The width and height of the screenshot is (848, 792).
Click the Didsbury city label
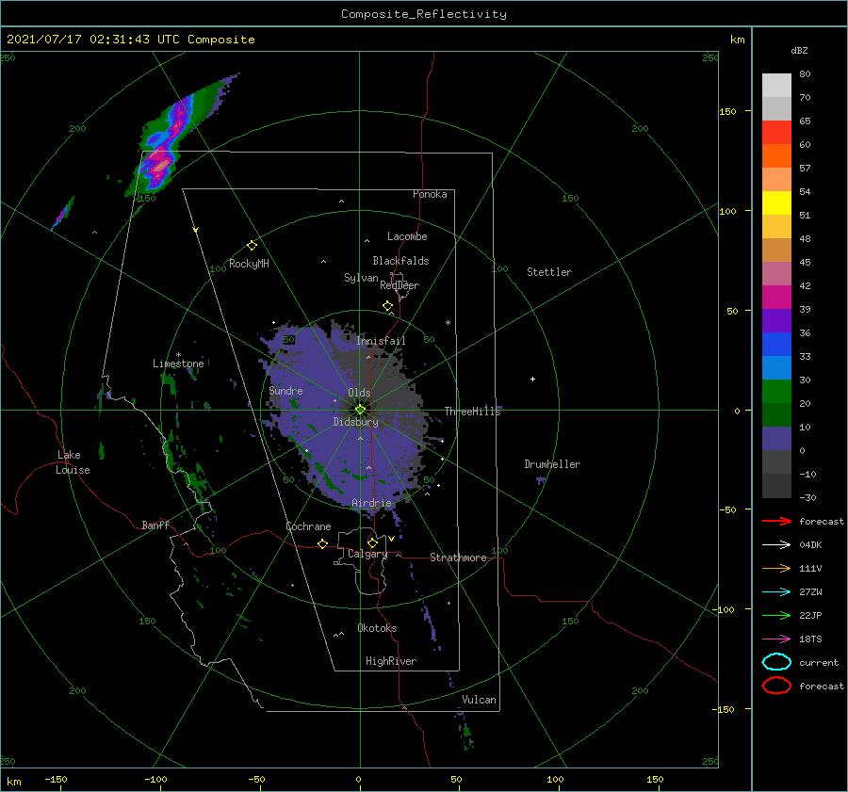coord(355,422)
